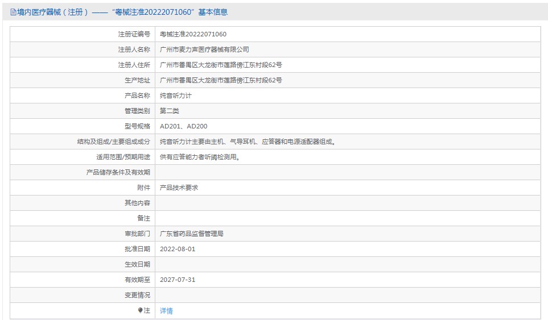Click the 管理类别 label
This screenshot has width=548, height=320.
point(137,111)
